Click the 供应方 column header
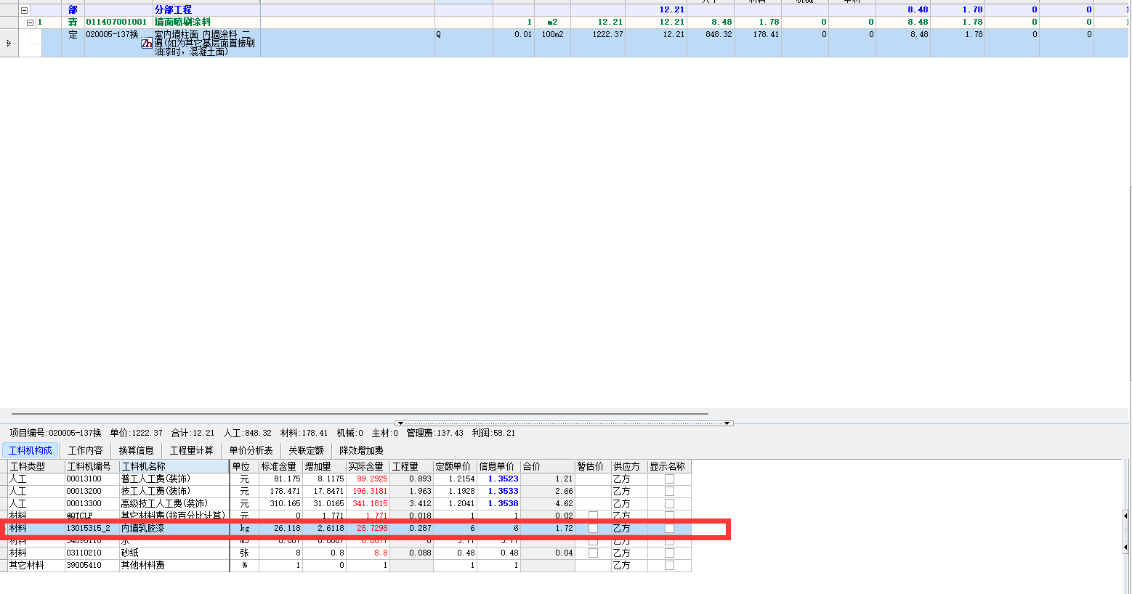Viewport: 1132px width, 594px height. (629, 466)
